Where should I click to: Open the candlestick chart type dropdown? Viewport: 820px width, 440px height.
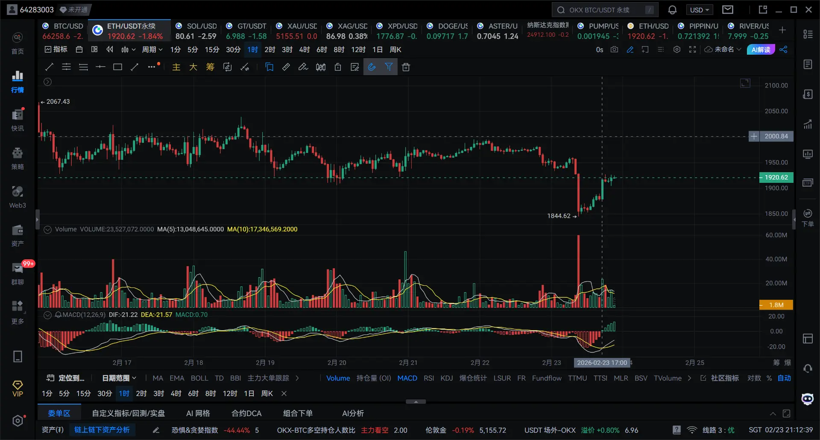[128, 50]
